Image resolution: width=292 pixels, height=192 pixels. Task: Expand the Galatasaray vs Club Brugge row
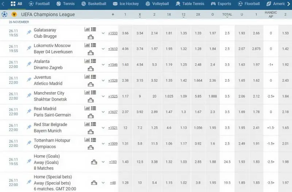pyautogui.click(x=103, y=33)
